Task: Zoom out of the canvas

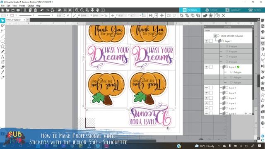Action: [x=82, y=10]
